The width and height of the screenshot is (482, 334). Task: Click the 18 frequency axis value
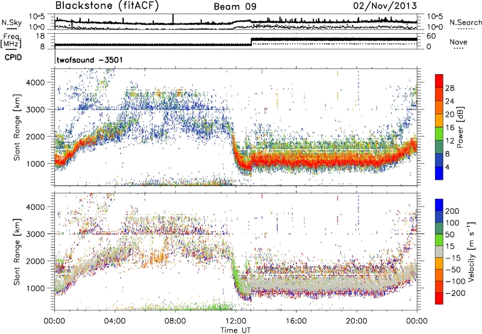pos(40,36)
